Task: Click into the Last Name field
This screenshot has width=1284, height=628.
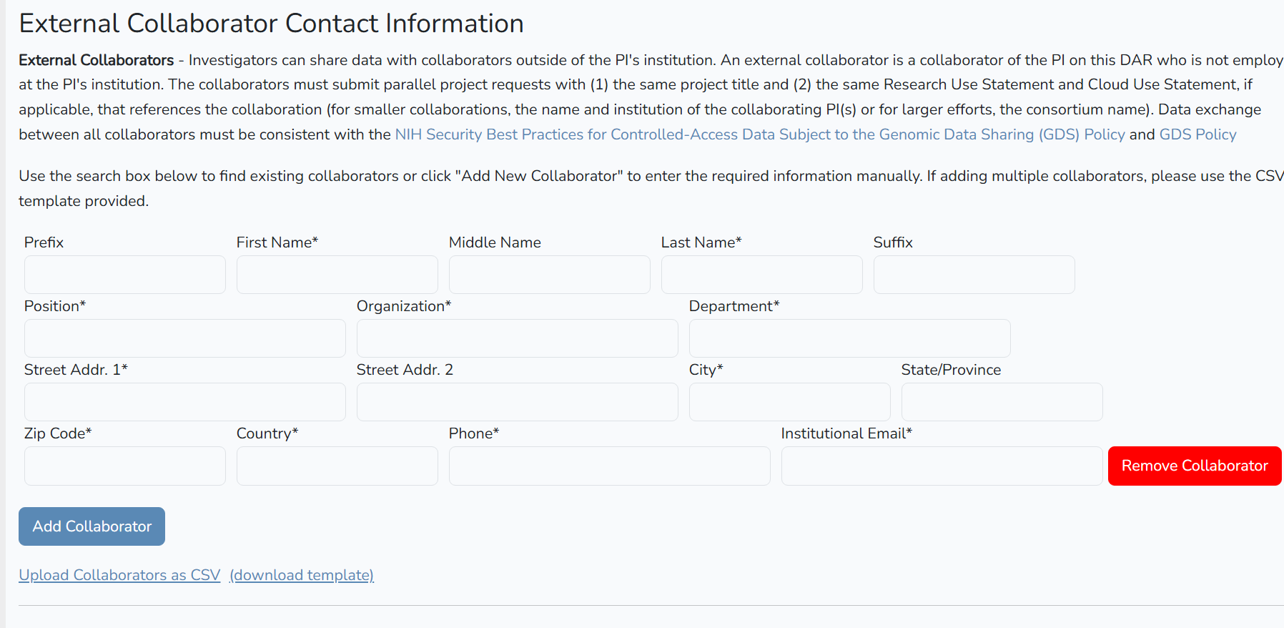Action: (x=761, y=275)
